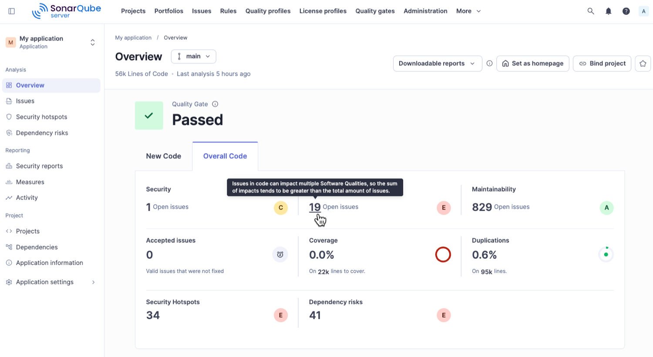Viewport: 653px width, 357px height.
Task: Open the 34 Security Hotspots count
Action: [x=153, y=315]
